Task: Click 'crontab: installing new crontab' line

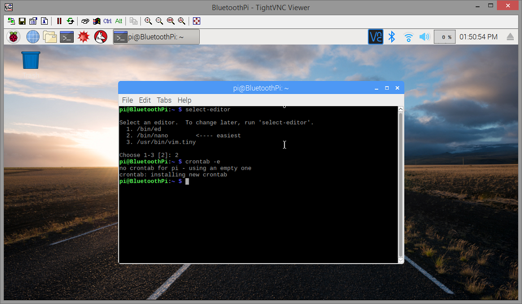Action: pos(173,174)
